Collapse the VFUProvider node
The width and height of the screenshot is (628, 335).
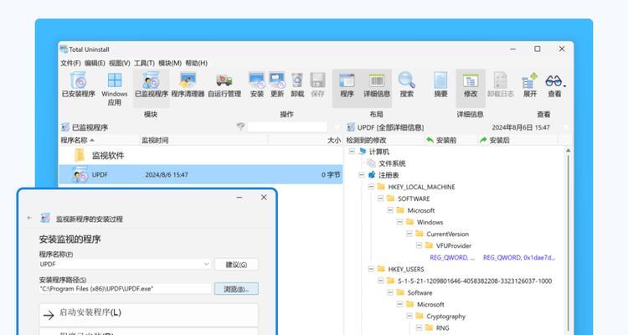pos(419,245)
